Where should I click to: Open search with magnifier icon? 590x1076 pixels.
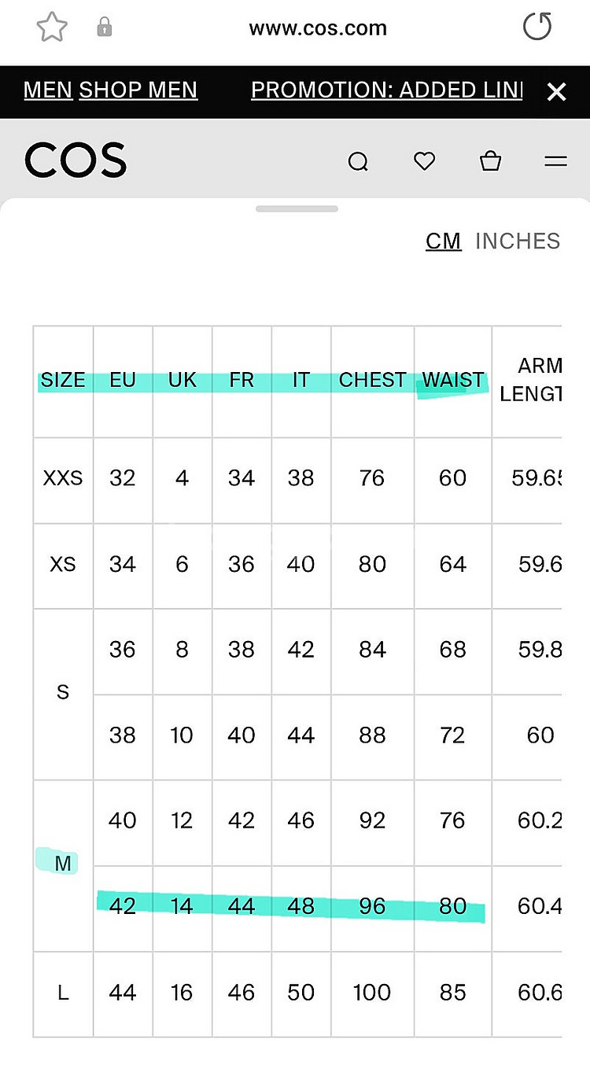coord(358,162)
